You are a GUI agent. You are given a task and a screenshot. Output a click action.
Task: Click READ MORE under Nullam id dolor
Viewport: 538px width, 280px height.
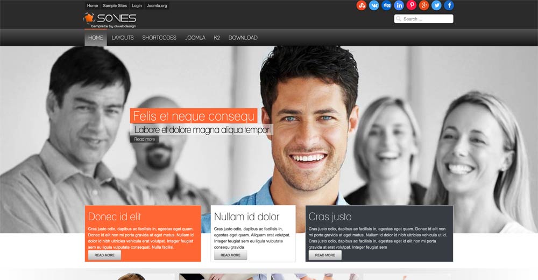[231, 255]
